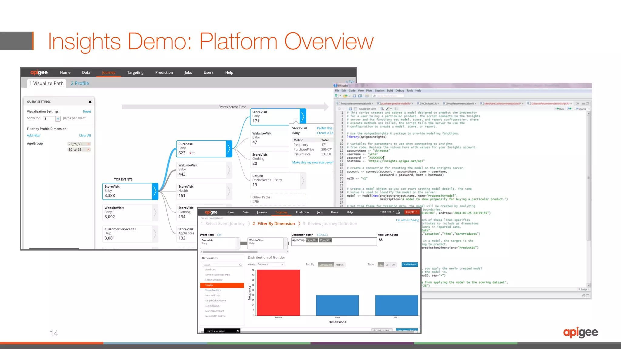Viewport: 621px width, 349px height.
Task: Select the Gender dimension in list
Action: pos(222,285)
